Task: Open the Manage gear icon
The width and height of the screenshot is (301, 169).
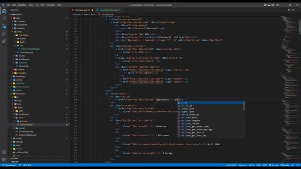Action: (4, 160)
